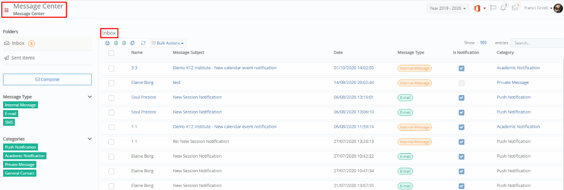
Task: Open the Year 2019 - 2020 dropdown
Action: (447, 8)
